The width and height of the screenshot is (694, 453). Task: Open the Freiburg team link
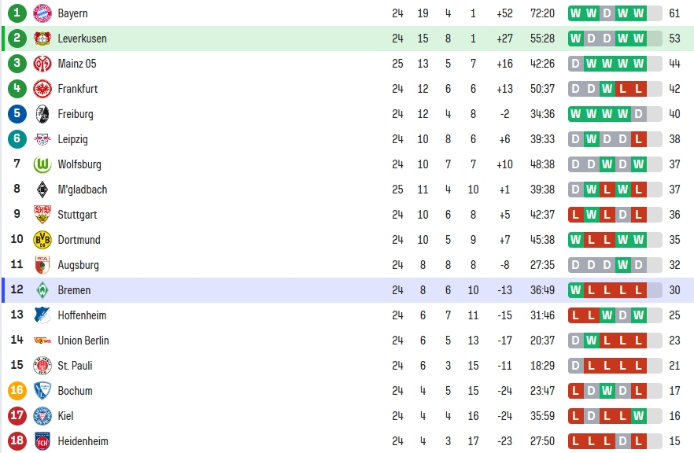(x=76, y=114)
